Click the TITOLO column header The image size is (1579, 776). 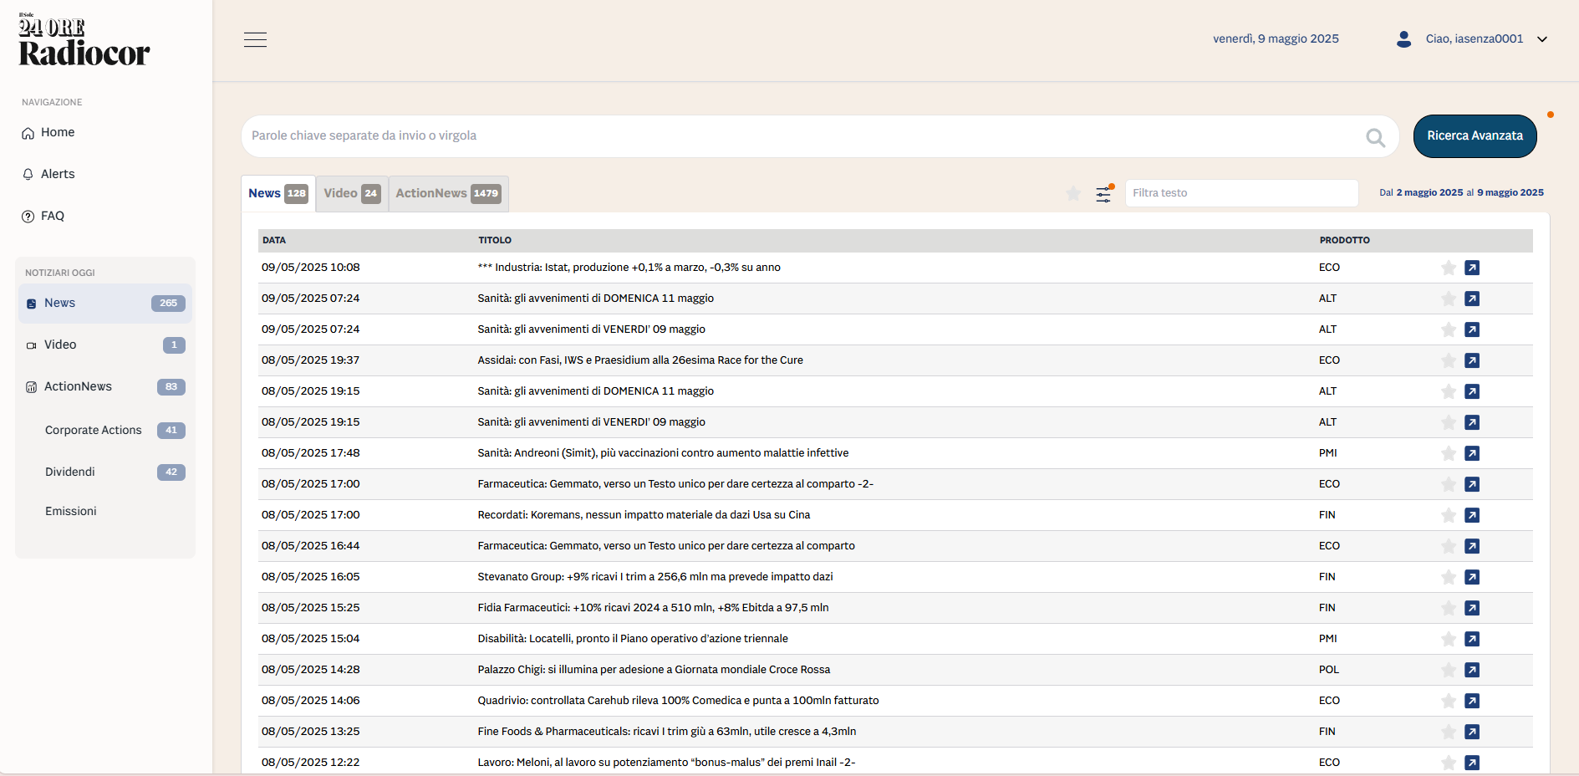[x=495, y=240]
